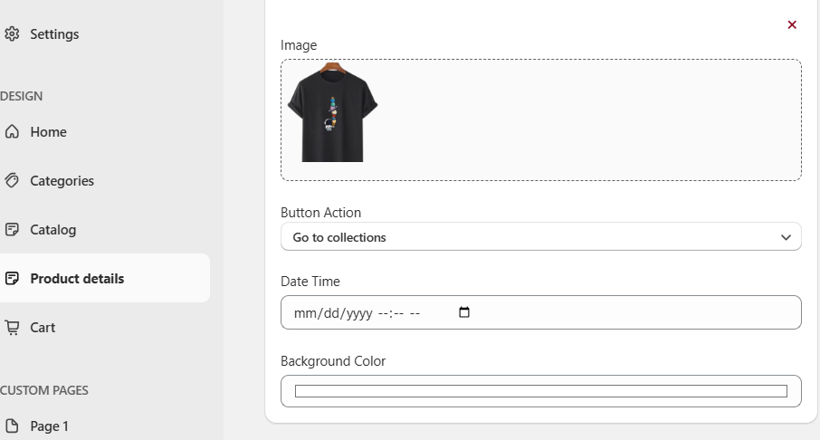The height and width of the screenshot is (440, 820).
Task: Expand the Go to collections chevron arrow
Action: pyautogui.click(x=786, y=237)
